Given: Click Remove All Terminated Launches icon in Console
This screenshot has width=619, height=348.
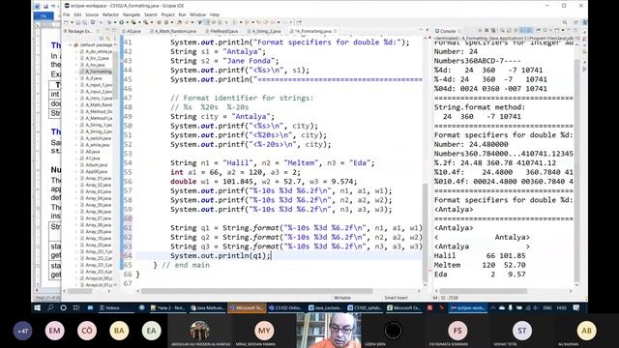Looking at the screenshot, I should [x=493, y=30].
